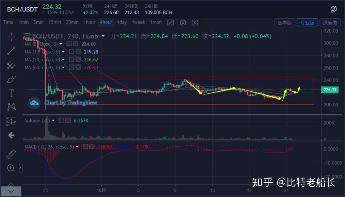Select the ruler measure tool
The width and height of the screenshot is (345, 197).
11,154
